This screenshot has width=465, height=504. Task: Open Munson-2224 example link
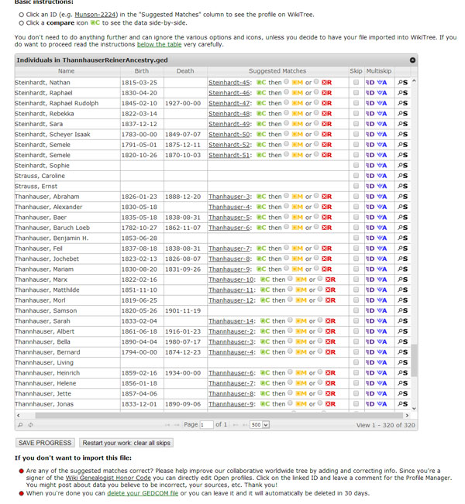[96, 15]
